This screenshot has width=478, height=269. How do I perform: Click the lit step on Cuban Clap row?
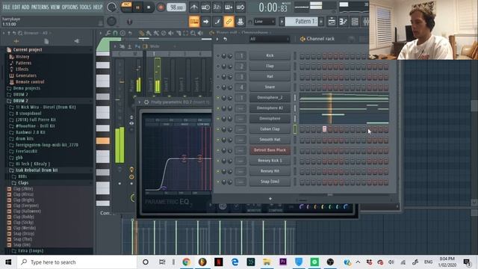pyautogui.click(x=325, y=129)
